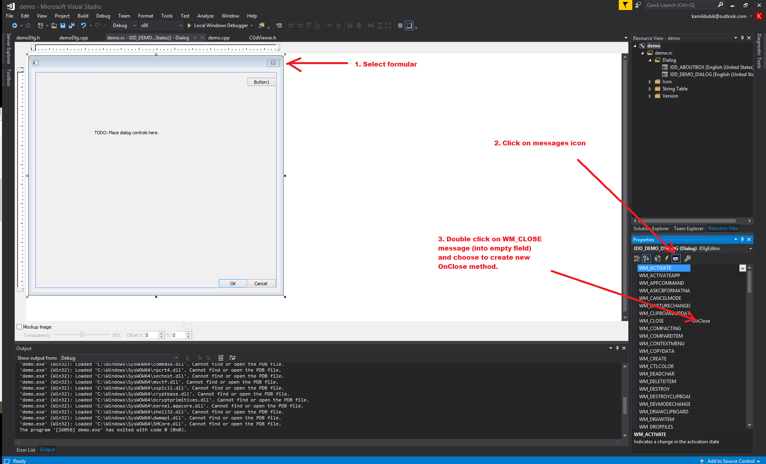
Task: Undo last action with Undo icon
Action: click(84, 25)
